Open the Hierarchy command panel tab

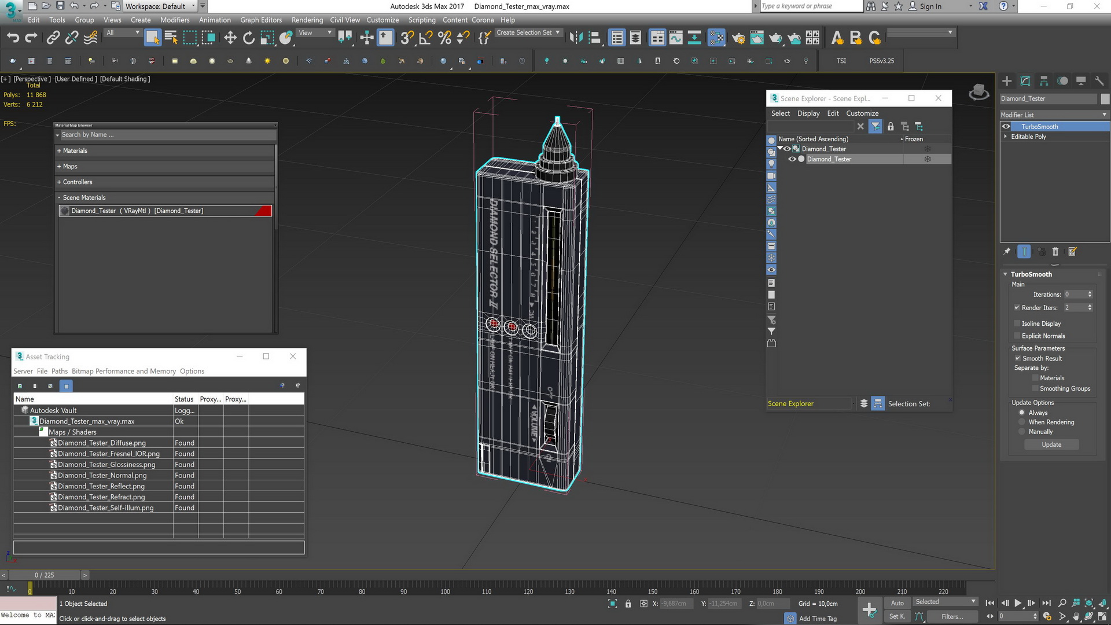coord(1044,81)
